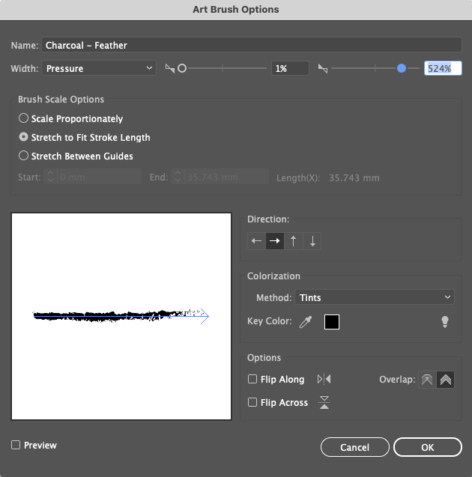Screen dimensions: 472x477
Task: Click the Direction section label
Action: (x=268, y=219)
